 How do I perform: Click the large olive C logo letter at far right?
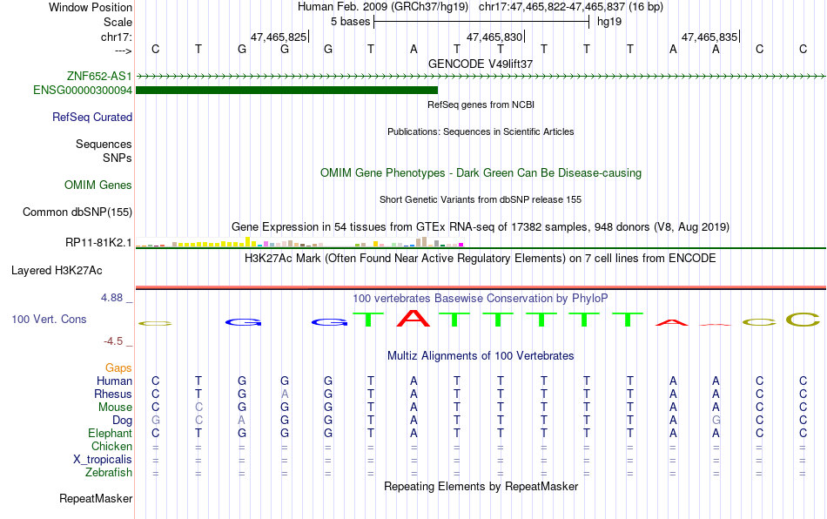[x=803, y=319]
